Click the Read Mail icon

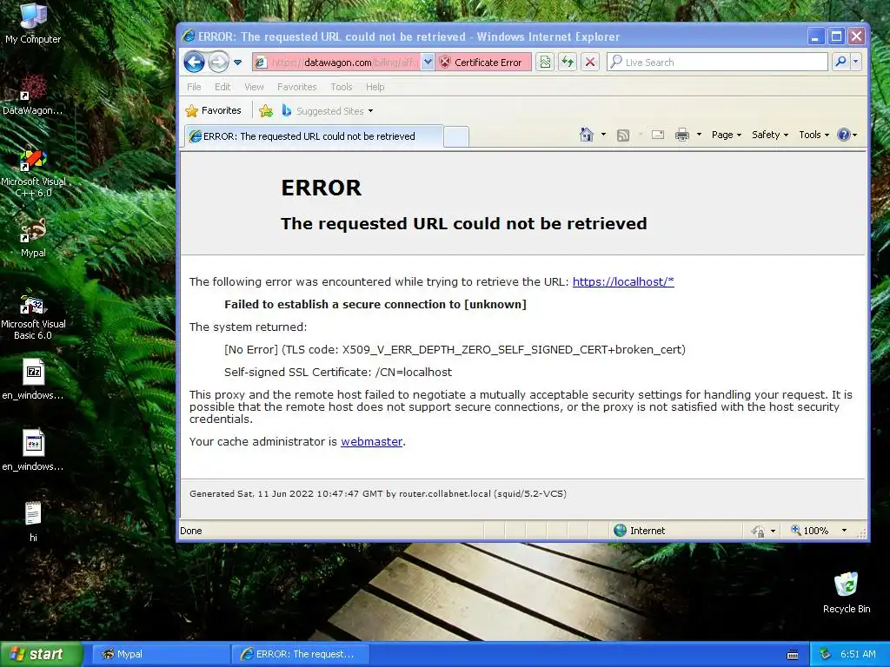[x=658, y=135]
